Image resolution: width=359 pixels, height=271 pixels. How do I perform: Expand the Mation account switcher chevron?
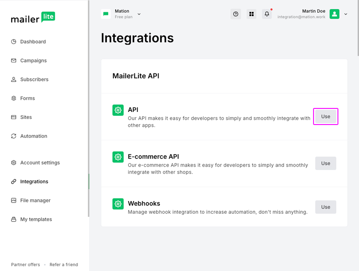(x=139, y=14)
